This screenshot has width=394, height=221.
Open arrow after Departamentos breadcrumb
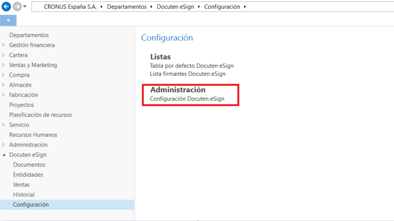[151, 7]
